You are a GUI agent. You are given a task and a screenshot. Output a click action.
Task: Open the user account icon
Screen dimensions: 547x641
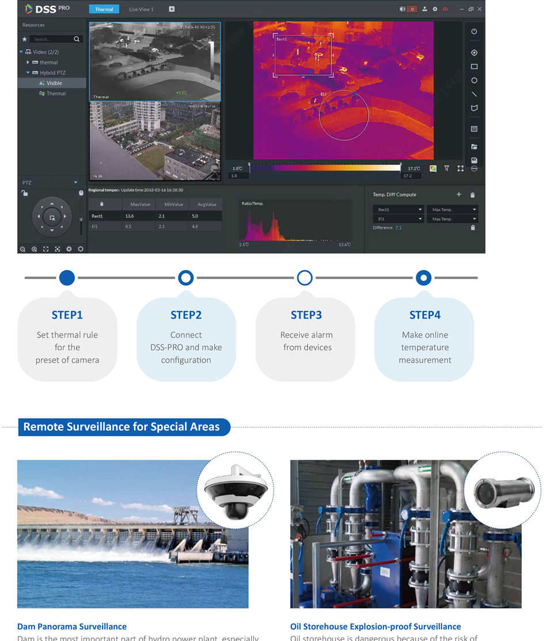point(425,9)
